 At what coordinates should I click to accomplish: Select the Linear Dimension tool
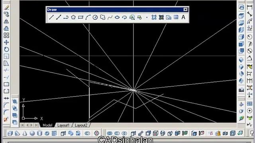249,7
